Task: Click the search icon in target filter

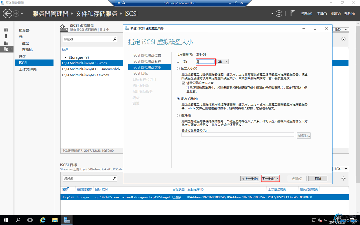Action: point(115,178)
